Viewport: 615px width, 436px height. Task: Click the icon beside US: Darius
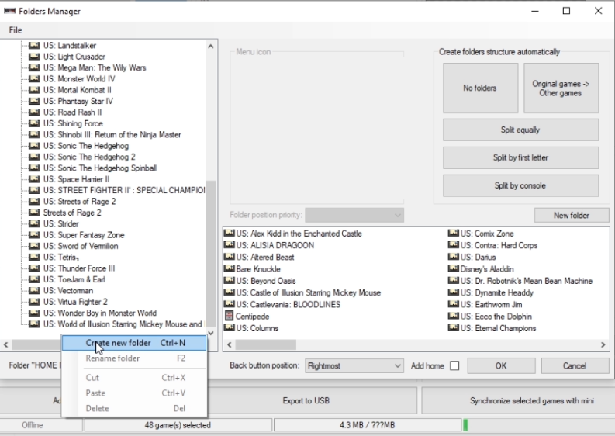(454, 257)
